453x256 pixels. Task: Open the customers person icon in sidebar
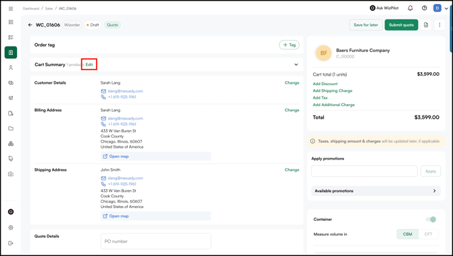pyautogui.click(x=11, y=68)
